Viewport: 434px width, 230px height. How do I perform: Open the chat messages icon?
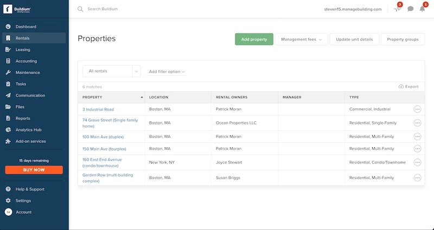click(x=411, y=9)
